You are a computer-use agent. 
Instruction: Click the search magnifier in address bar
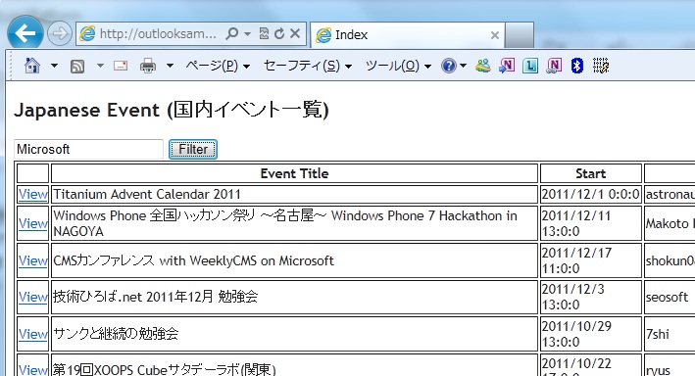click(x=231, y=33)
